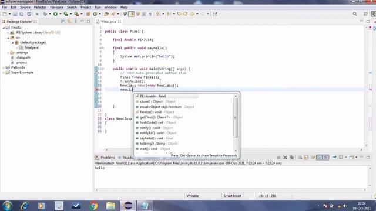Click the Next Annotation icon
The image size is (376, 211).
(158, 14)
